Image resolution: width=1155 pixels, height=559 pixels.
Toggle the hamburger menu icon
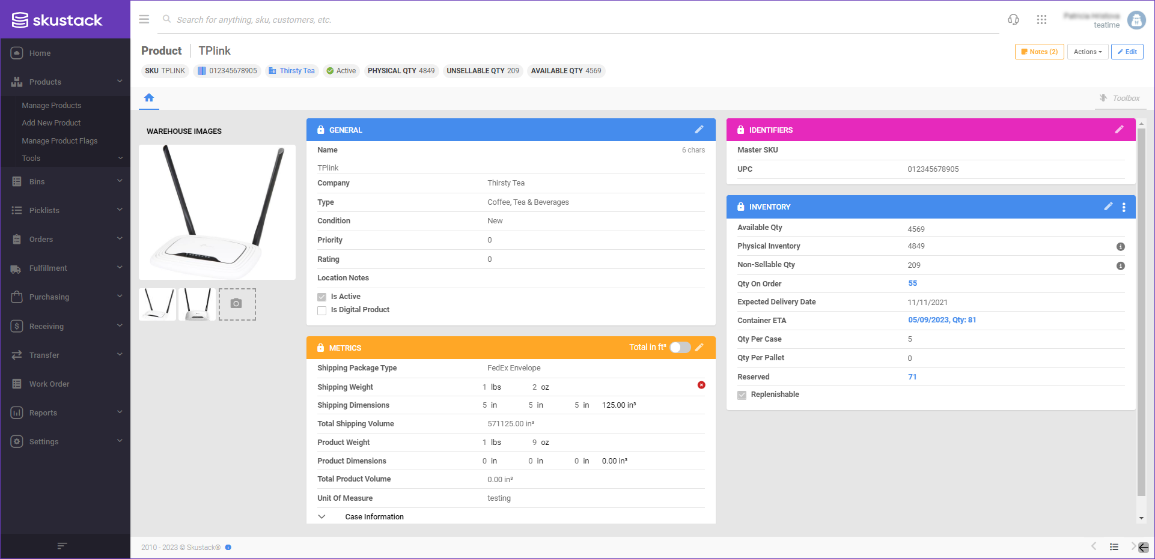click(x=144, y=19)
